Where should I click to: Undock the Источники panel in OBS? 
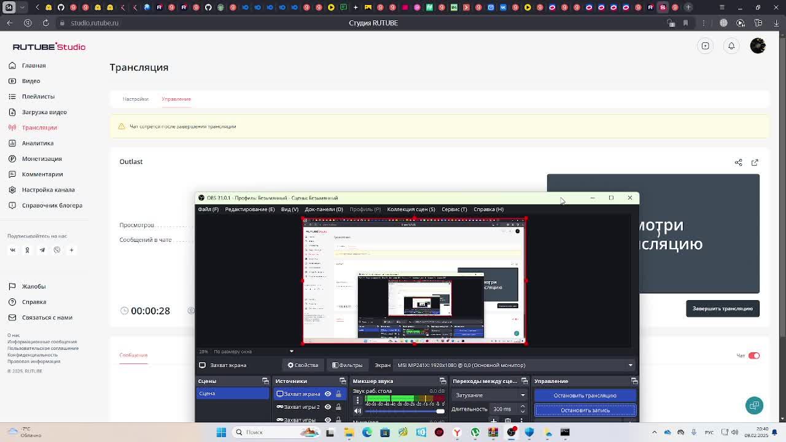pos(343,381)
